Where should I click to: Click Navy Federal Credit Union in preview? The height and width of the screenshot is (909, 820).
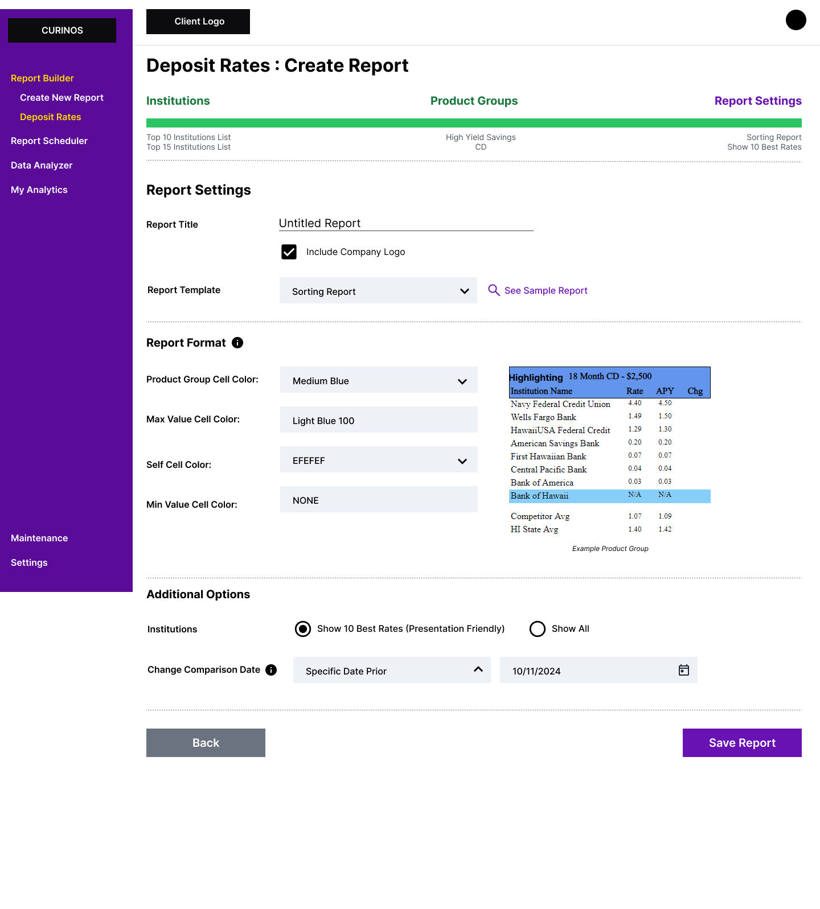[560, 404]
